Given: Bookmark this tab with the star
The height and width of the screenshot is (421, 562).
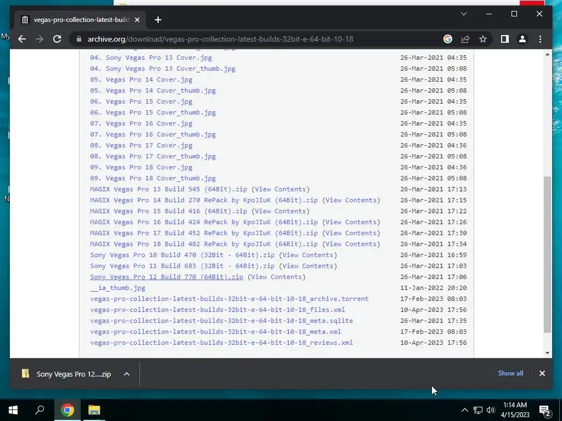Looking at the screenshot, I should [x=483, y=39].
